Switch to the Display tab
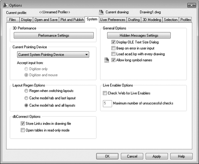 (26, 20)
